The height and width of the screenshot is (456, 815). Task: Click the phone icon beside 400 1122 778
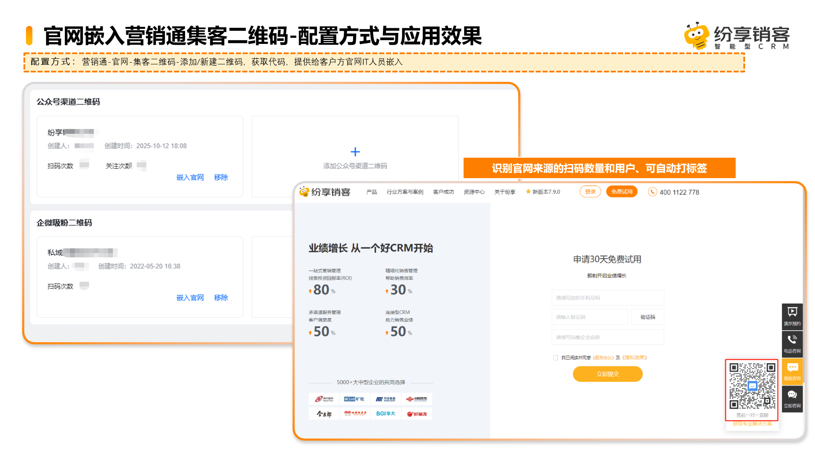(x=652, y=192)
